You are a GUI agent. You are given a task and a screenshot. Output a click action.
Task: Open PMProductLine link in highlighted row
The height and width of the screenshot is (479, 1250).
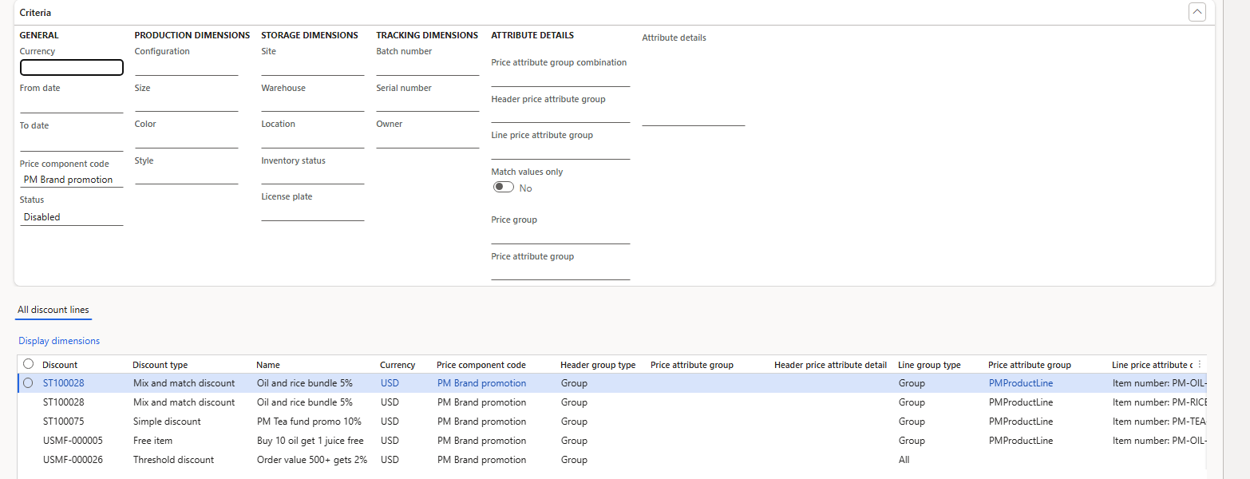[1020, 383]
